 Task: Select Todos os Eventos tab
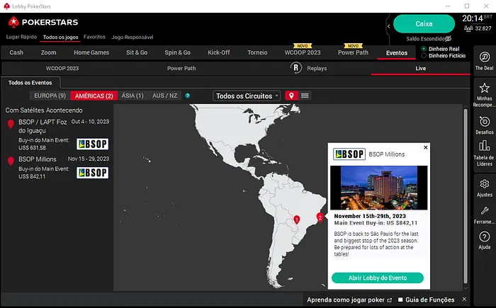pyautogui.click(x=30, y=83)
